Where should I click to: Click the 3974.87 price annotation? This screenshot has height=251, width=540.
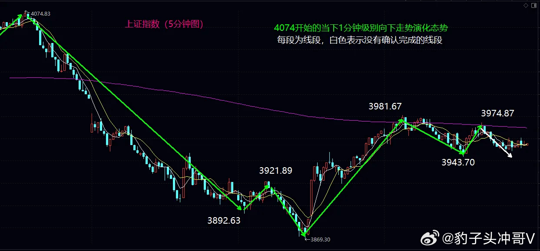[497, 113]
